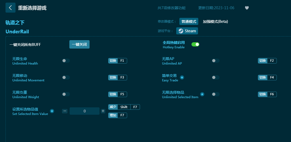The height and width of the screenshot is (142, 291).
Task: Click the Steam platform icon
Action: pyautogui.click(x=181, y=31)
